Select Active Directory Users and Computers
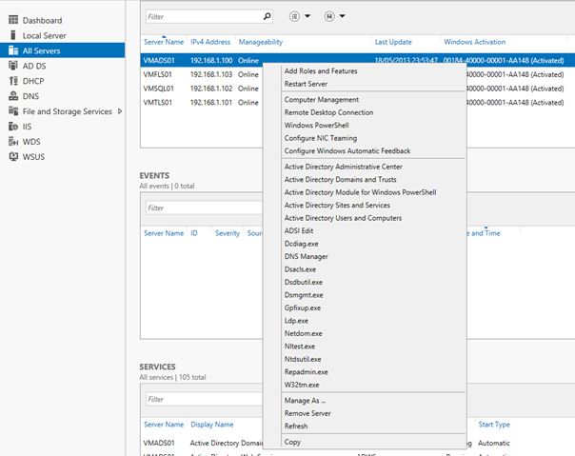Image resolution: width=575 pixels, height=456 pixels. (x=343, y=218)
